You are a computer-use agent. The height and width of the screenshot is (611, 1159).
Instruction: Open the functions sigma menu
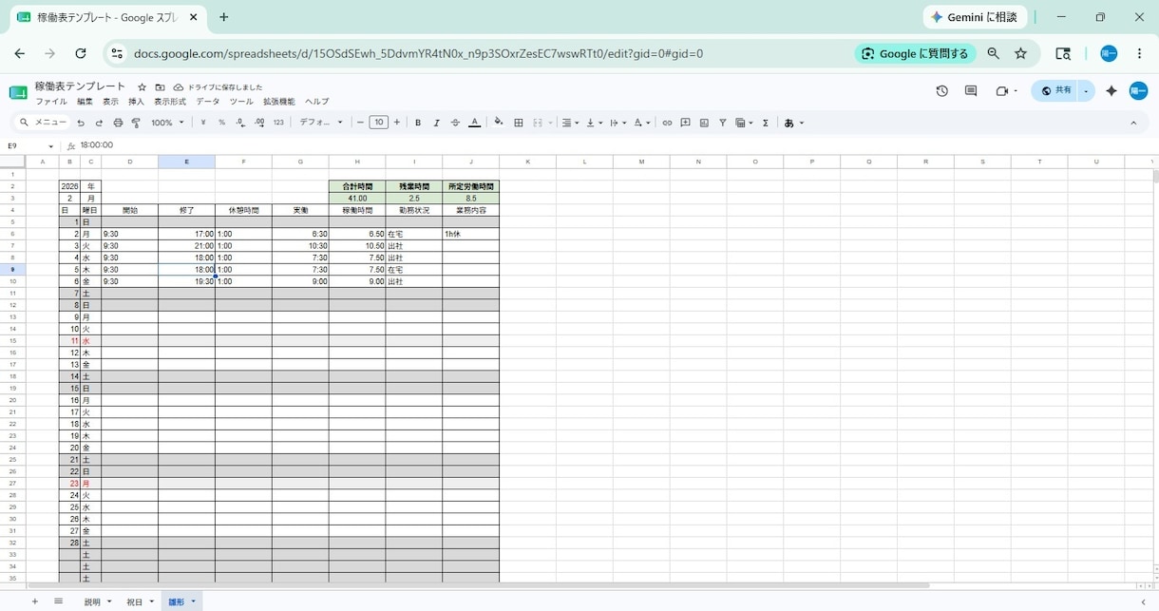point(766,123)
